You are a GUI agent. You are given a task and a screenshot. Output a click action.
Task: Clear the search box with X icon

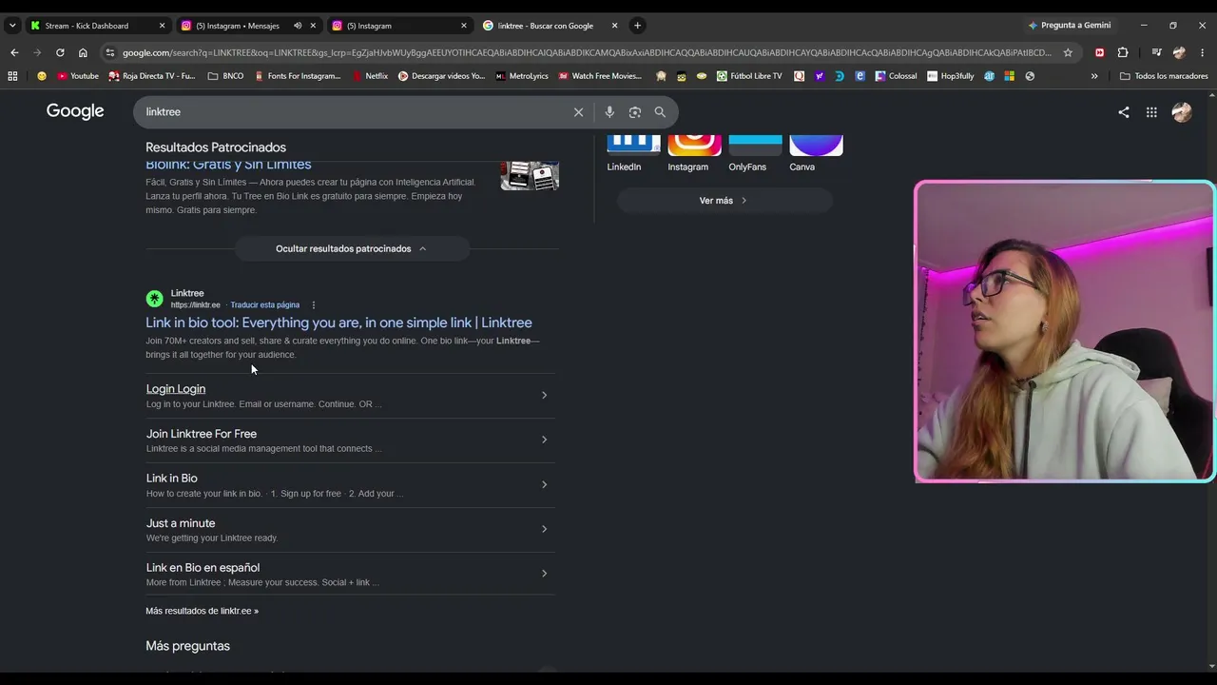tap(578, 112)
